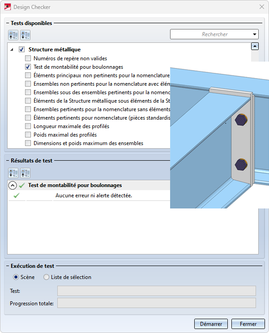Select 'Longueur maximale des profilés' label
This screenshot has height=333, width=269.
(71, 126)
